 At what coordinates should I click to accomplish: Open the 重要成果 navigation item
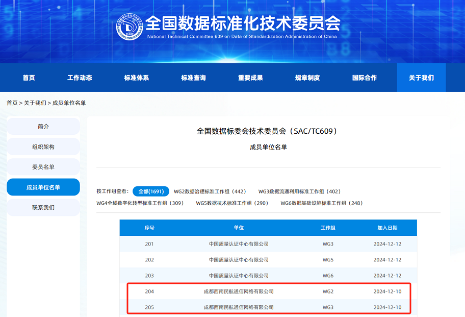[x=250, y=78]
